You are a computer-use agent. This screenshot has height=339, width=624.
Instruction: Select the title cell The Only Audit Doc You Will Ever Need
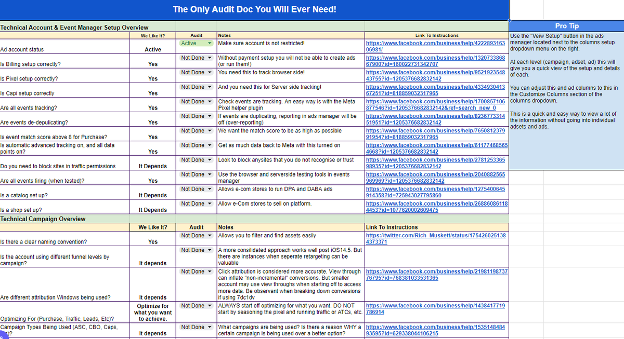click(x=254, y=9)
